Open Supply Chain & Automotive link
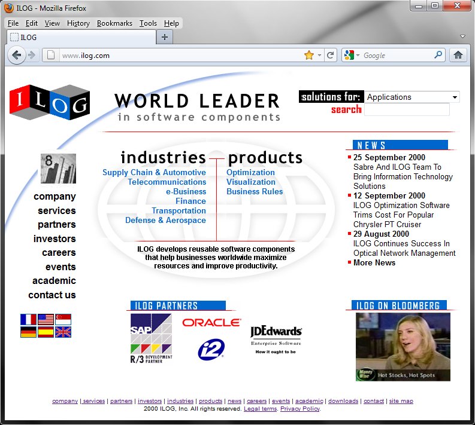Screen dimensions: 475x425 [x=154, y=172]
